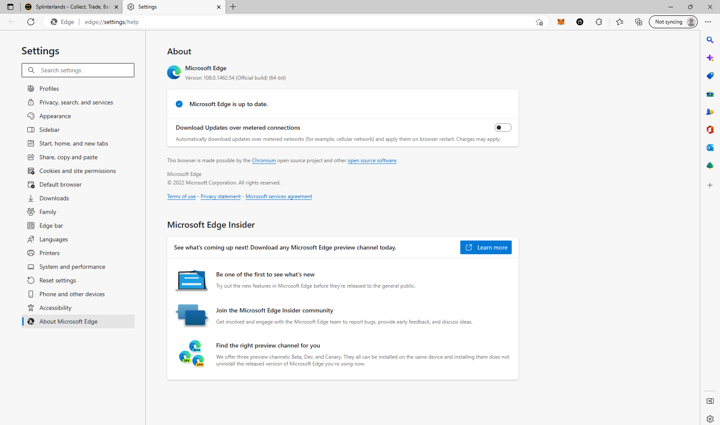This screenshot has height=425, width=720.
Task: Click the Insider laptop illustration thumbnail
Action: click(192, 280)
